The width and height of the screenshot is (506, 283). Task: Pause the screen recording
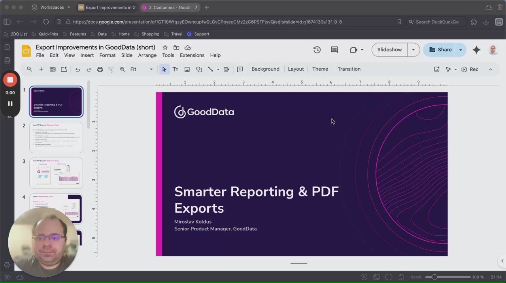pyautogui.click(x=10, y=103)
